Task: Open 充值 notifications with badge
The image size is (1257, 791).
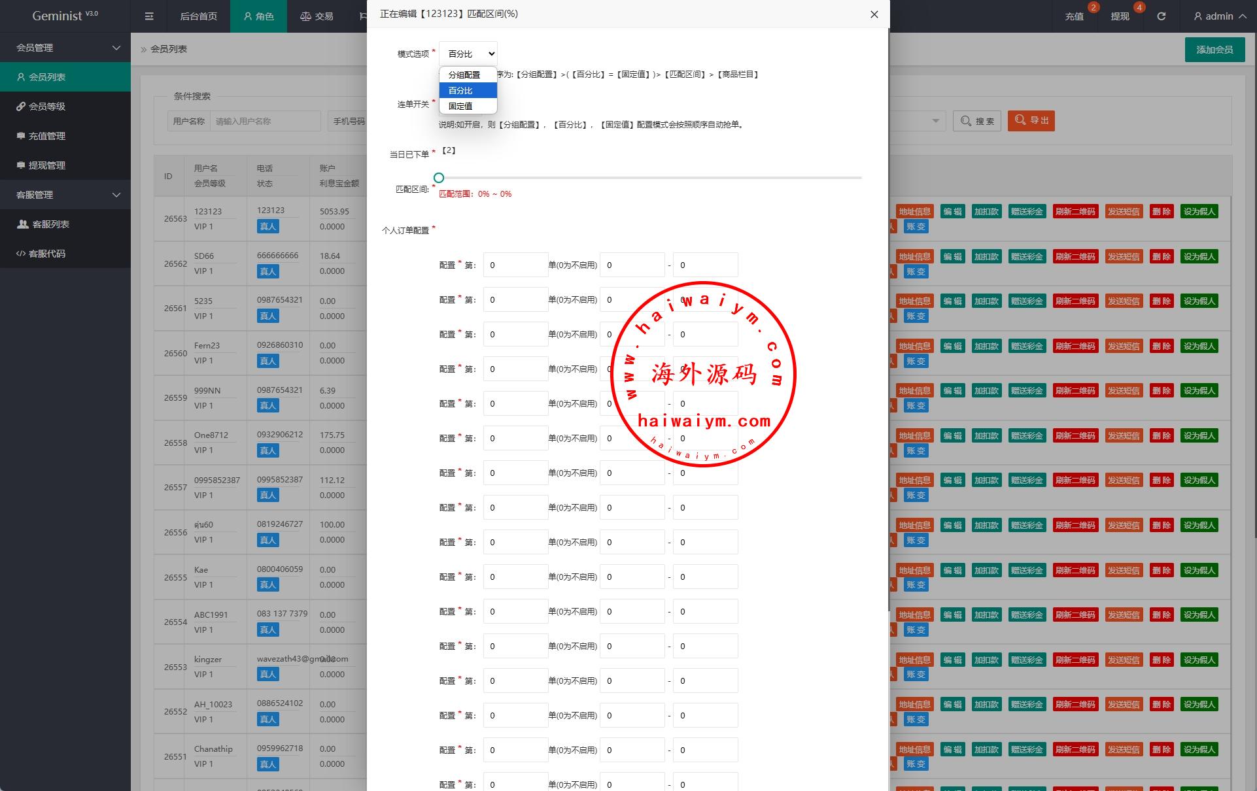Action: 1075,16
